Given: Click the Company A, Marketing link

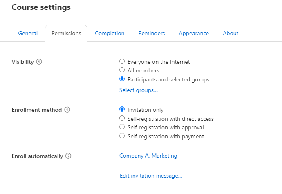Looking at the screenshot, I should [x=148, y=156].
